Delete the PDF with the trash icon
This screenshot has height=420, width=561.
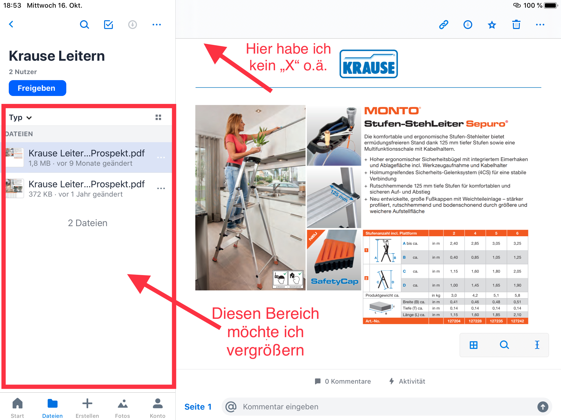pyautogui.click(x=516, y=25)
